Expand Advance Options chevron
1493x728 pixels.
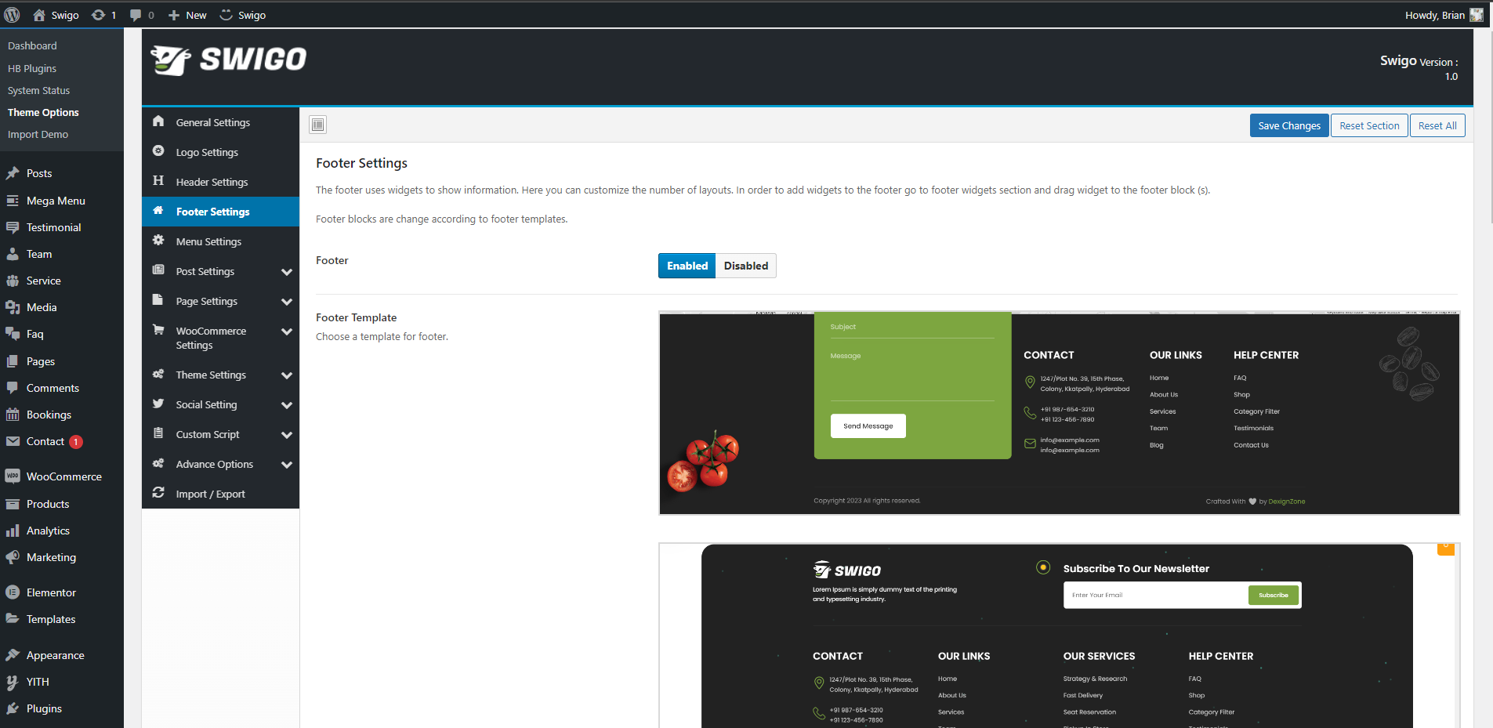(287, 465)
